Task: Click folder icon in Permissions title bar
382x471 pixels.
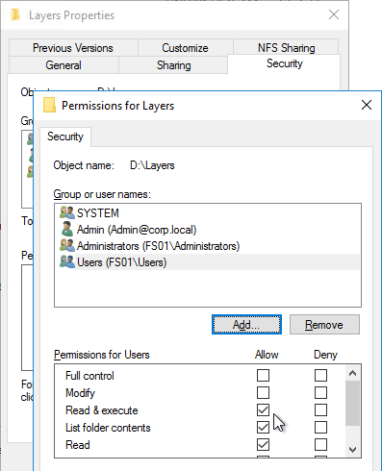Action: 49,105
